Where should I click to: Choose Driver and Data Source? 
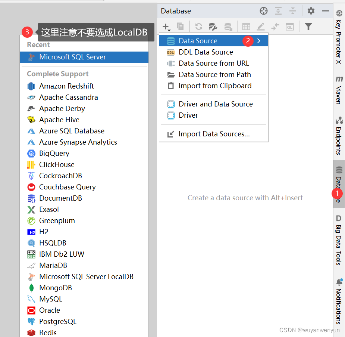coord(213,104)
